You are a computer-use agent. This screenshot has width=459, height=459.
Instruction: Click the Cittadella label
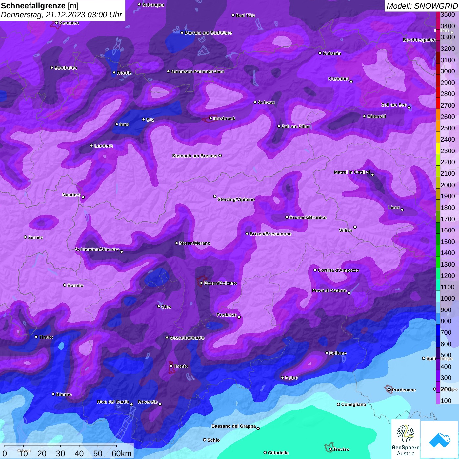(278, 453)
